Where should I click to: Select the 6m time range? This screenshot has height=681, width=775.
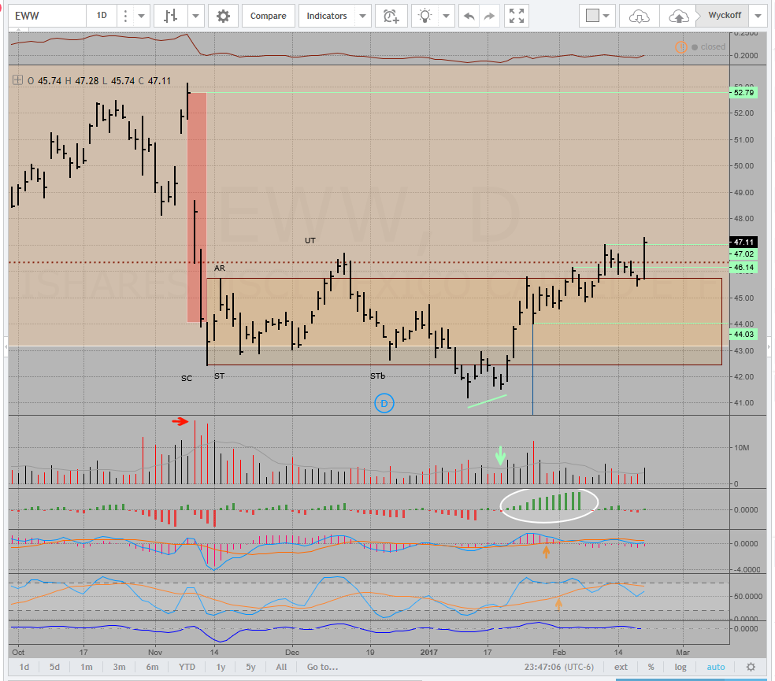[152, 667]
